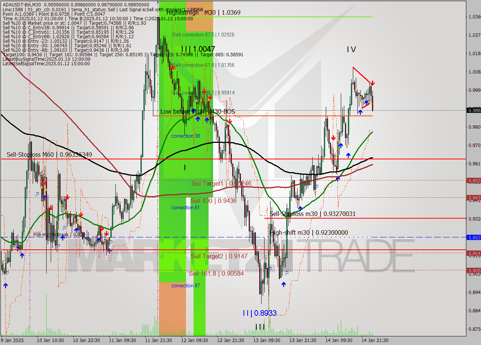The image size is (481, 345).
Task: Click the 'I V' wave label
Action: point(351,49)
